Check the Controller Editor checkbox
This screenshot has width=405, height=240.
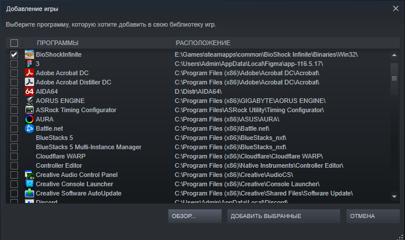point(14,165)
